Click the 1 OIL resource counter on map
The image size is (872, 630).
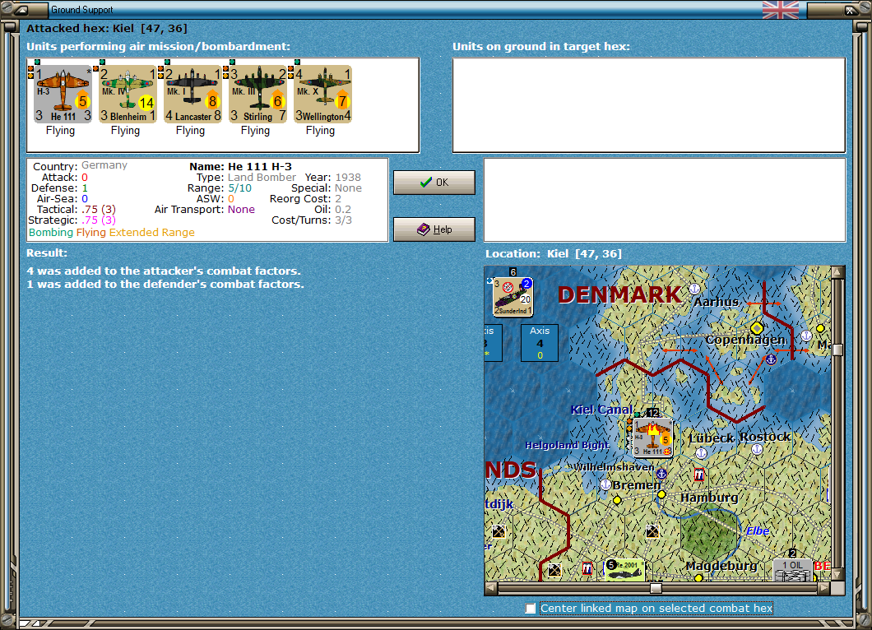(x=792, y=570)
